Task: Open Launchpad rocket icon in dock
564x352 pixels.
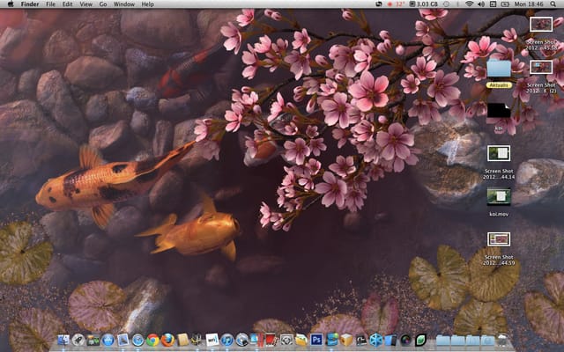Action: pyautogui.click(x=78, y=340)
